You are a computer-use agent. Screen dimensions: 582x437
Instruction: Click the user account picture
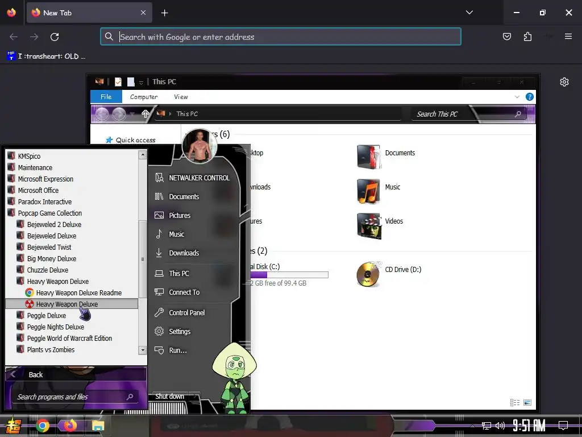199,146
